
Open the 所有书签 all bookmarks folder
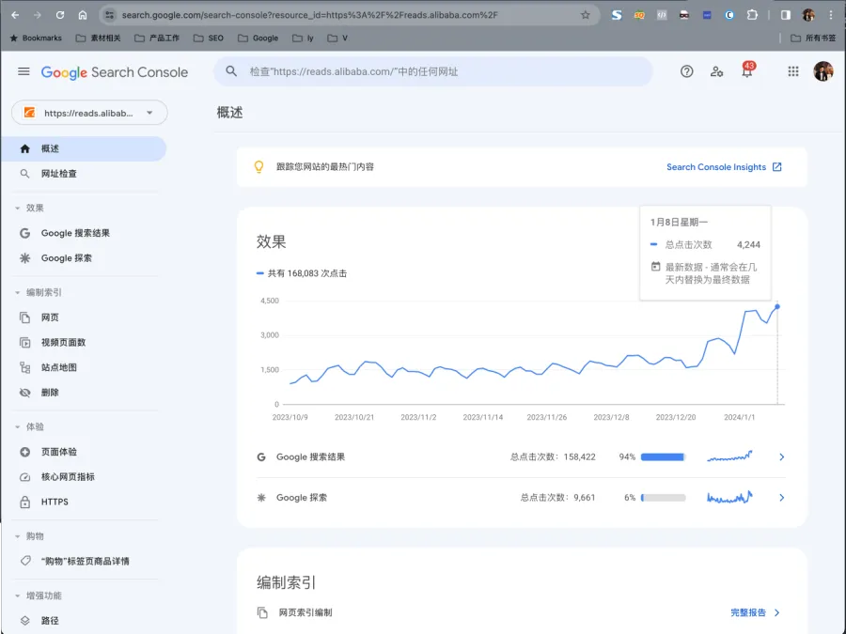click(x=813, y=39)
